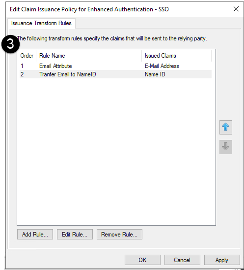The image size is (244, 270).
Task: Click the Order column header
Action: (27, 56)
